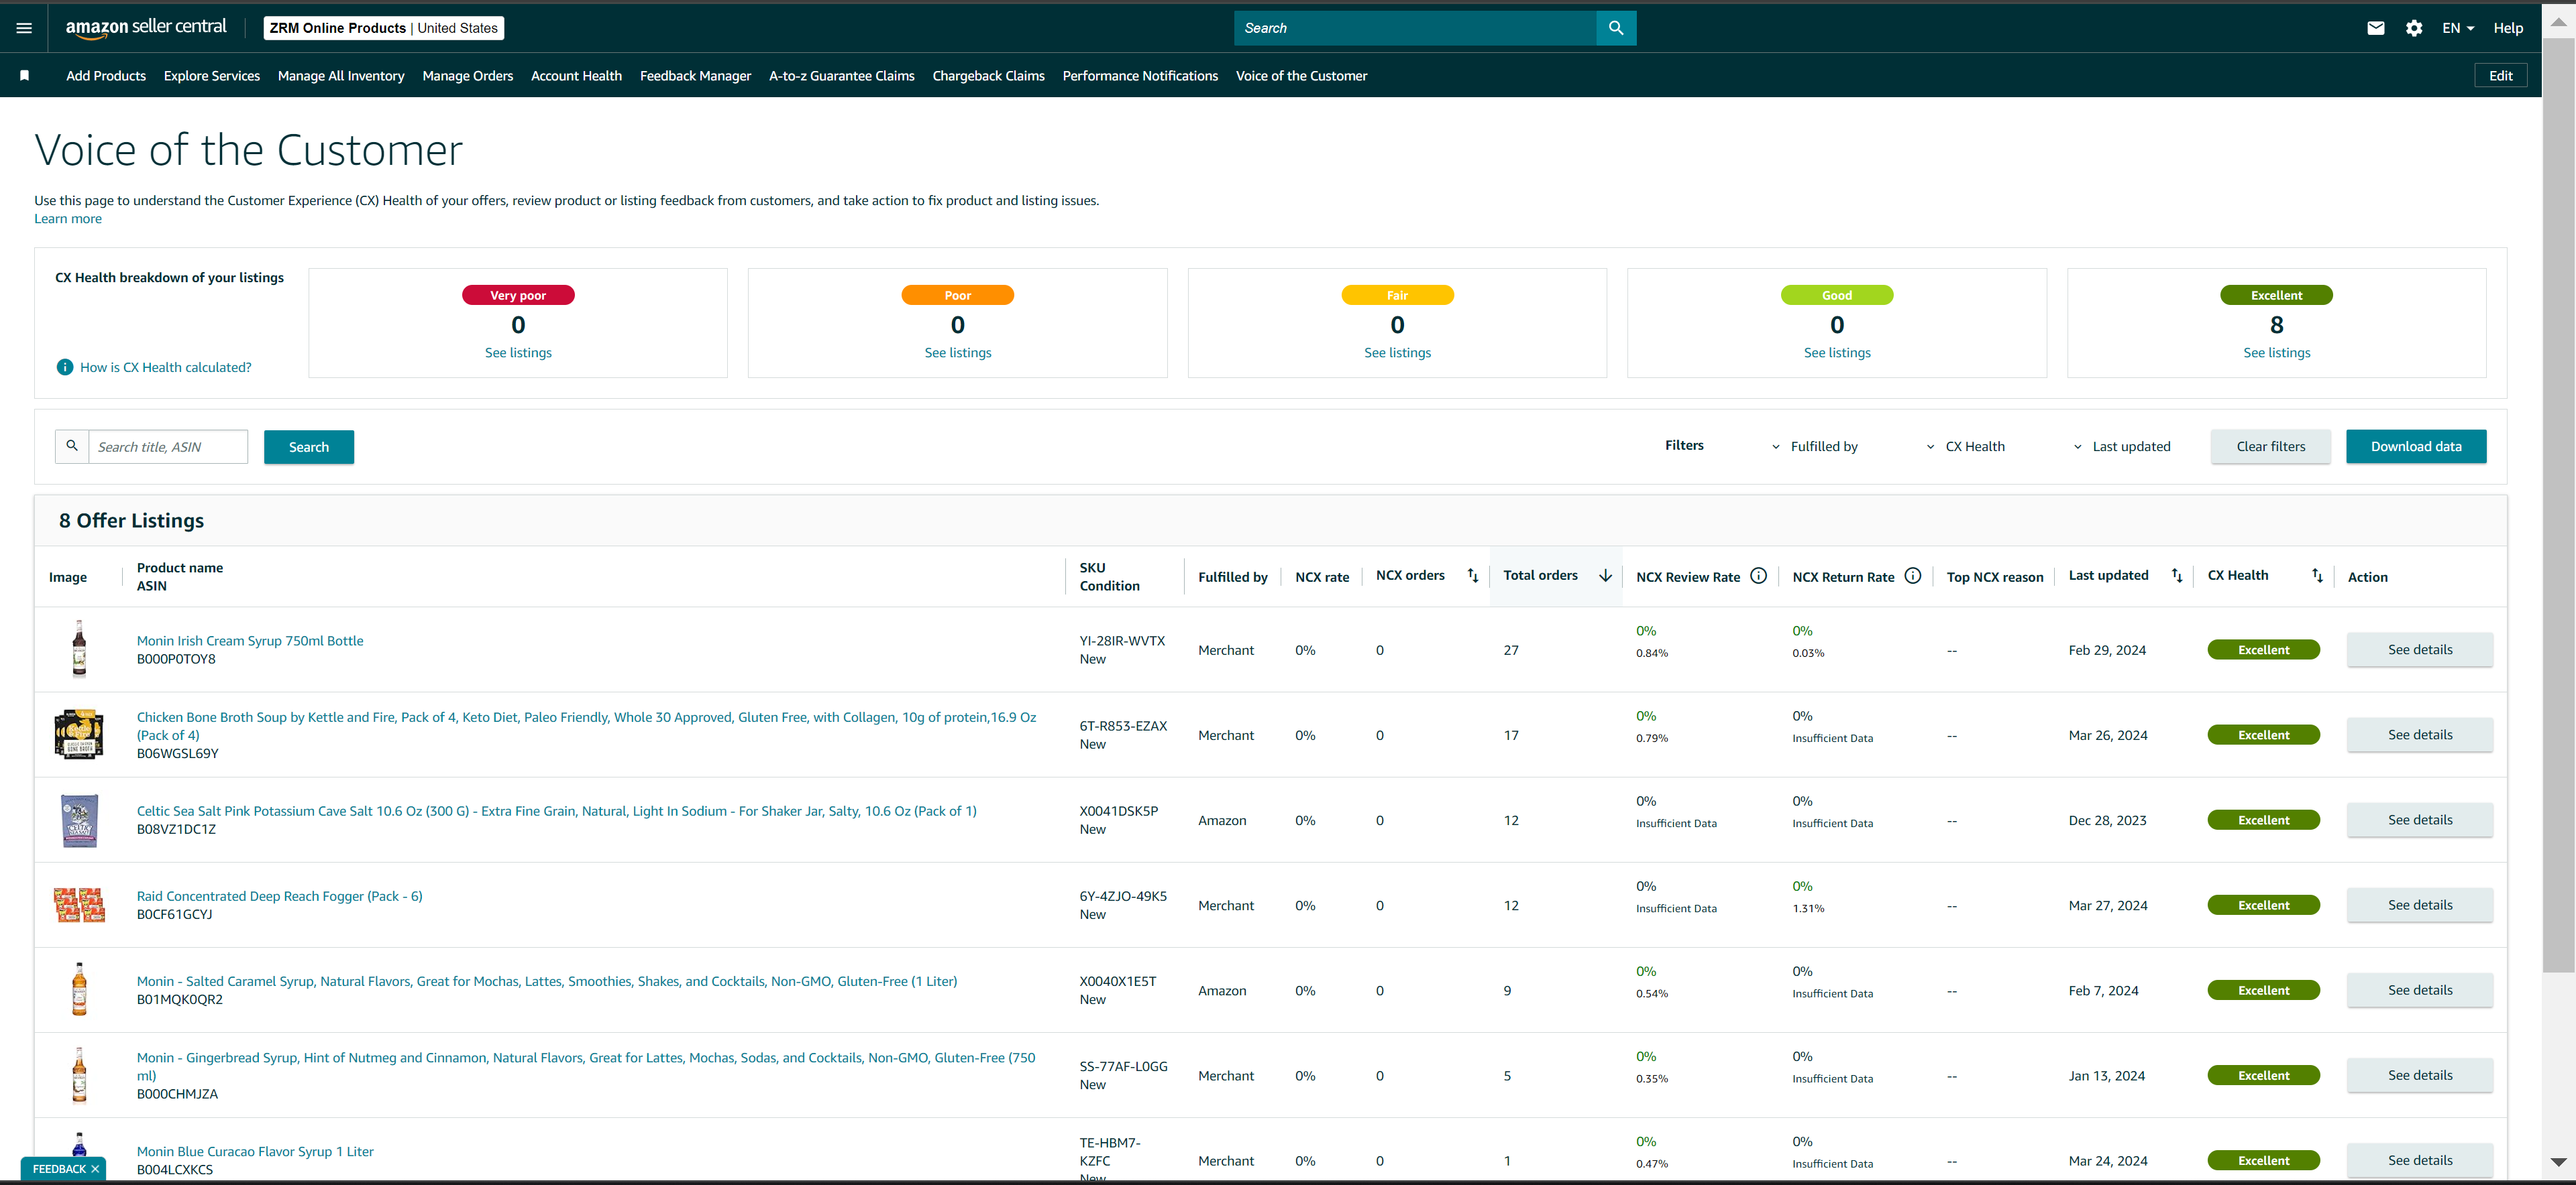Focus the top Search input field
Viewport: 2576px width, 1185px height.
coord(1415,28)
